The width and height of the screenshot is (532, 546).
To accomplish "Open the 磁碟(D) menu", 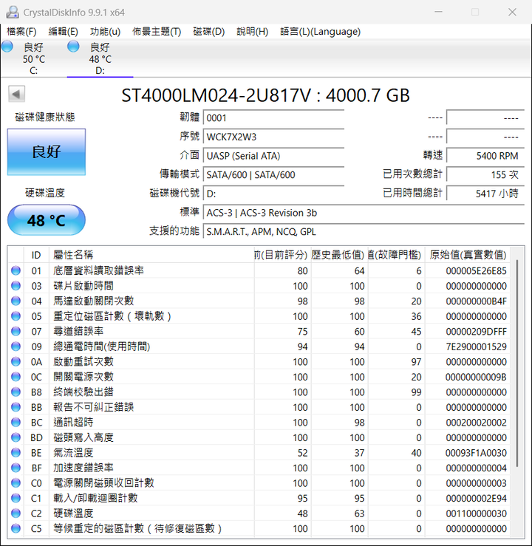I will point(209,32).
